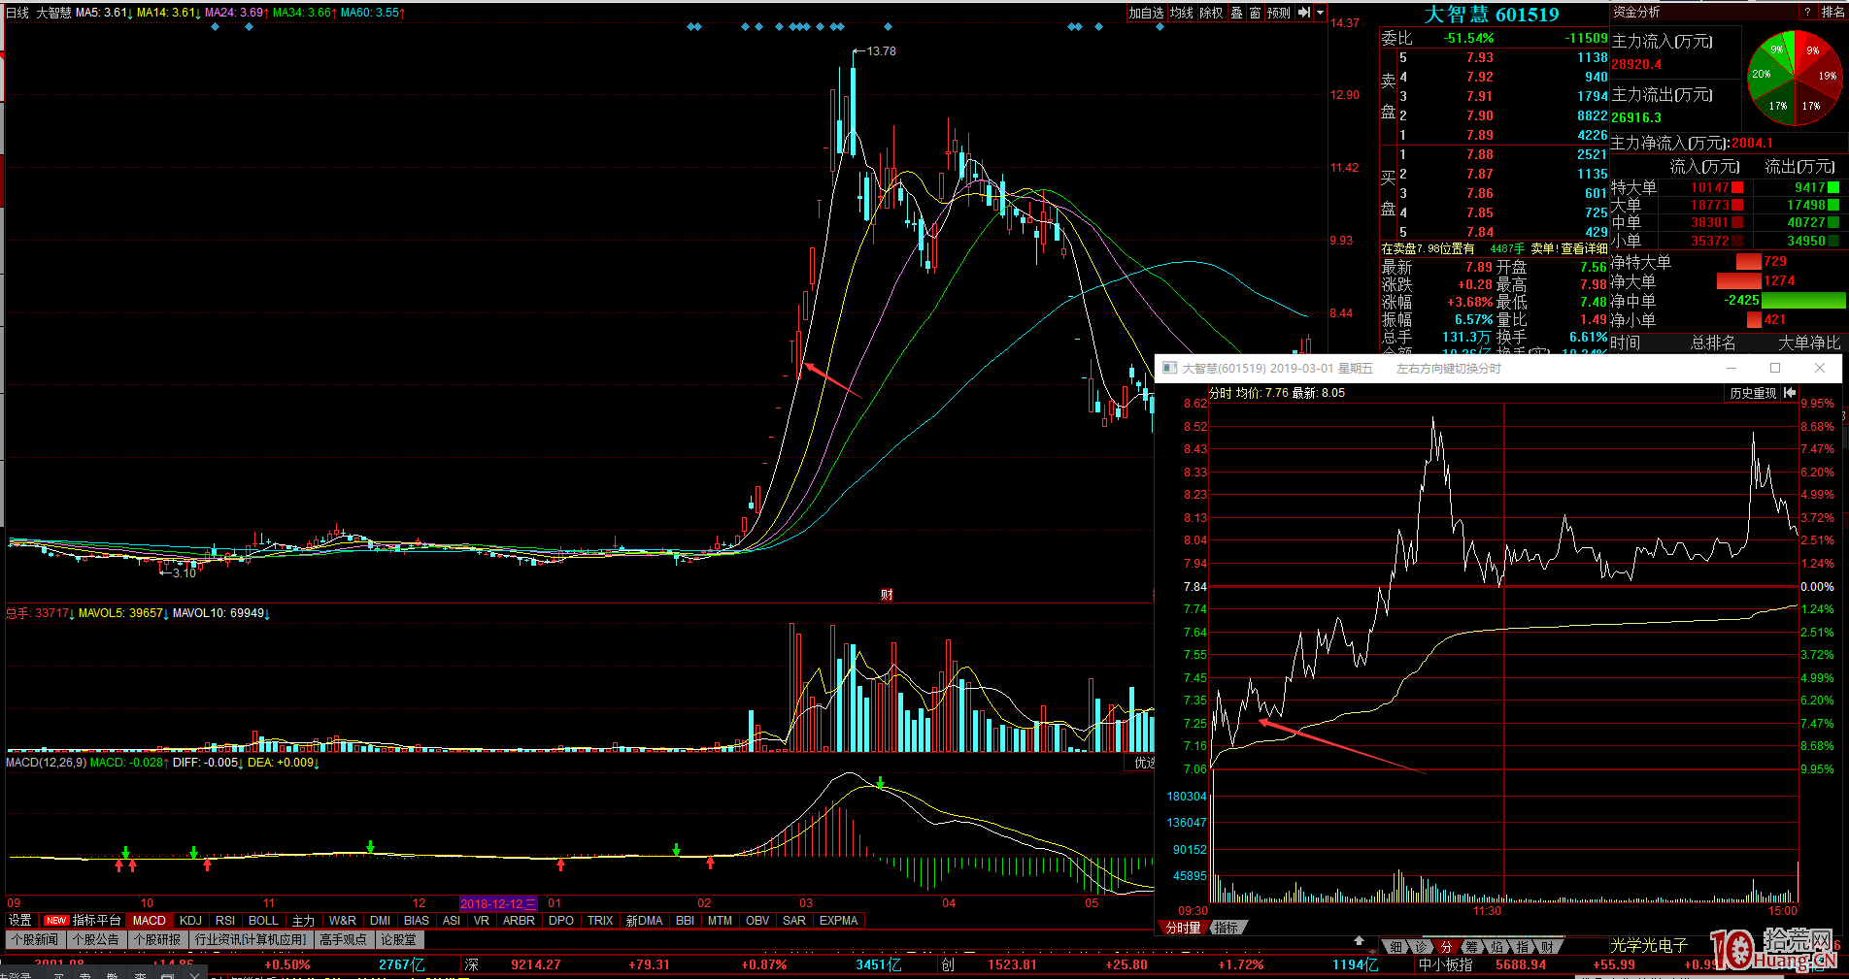Select the 焰 tab icon

click(1496, 946)
